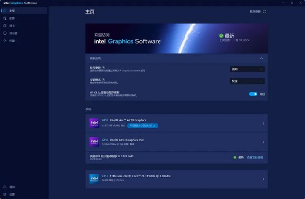Disable the WHQL certified driver updates toggle
Viewport: 305px width, 199px height.
pyautogui.click(x=253, y=94)
